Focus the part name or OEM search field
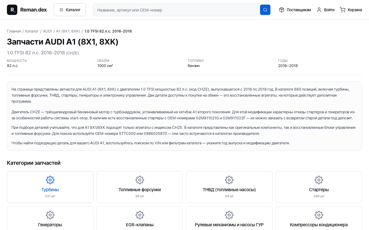This screenshot has width=369, height=230. point(176,10)
